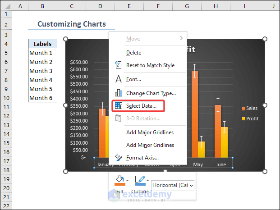This screenshot has height=210, width=280.
Task: Click the Outline pen icon
Action: 139,180
